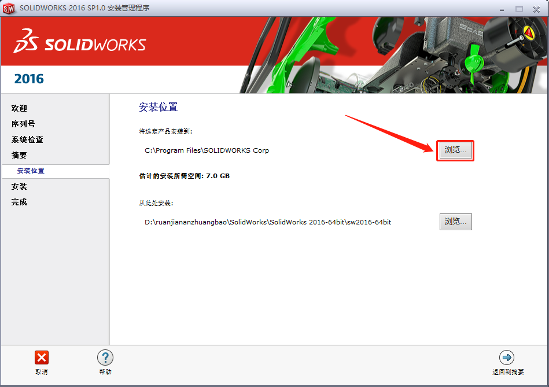Maximize the installation manager window
Screen dimensions: 549x387
519,9
